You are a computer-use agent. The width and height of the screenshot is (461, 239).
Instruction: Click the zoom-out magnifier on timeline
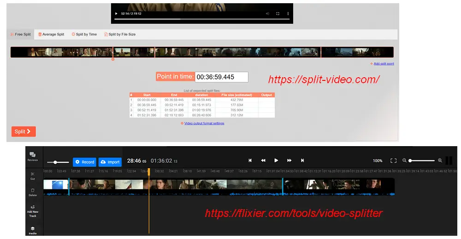coord(404,160)
